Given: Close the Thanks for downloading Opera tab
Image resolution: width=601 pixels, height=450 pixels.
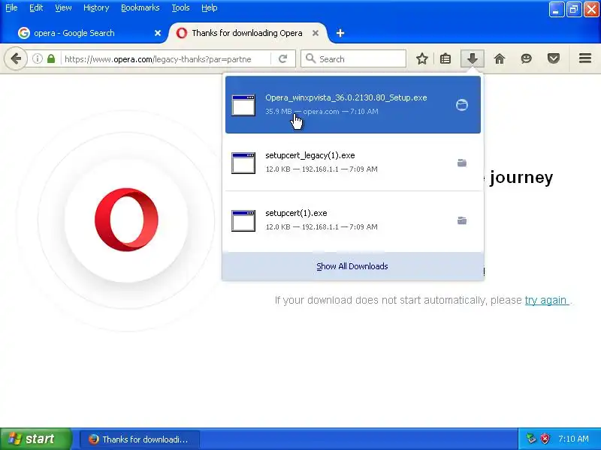Looking at the screenshot, I should [316, 33].
